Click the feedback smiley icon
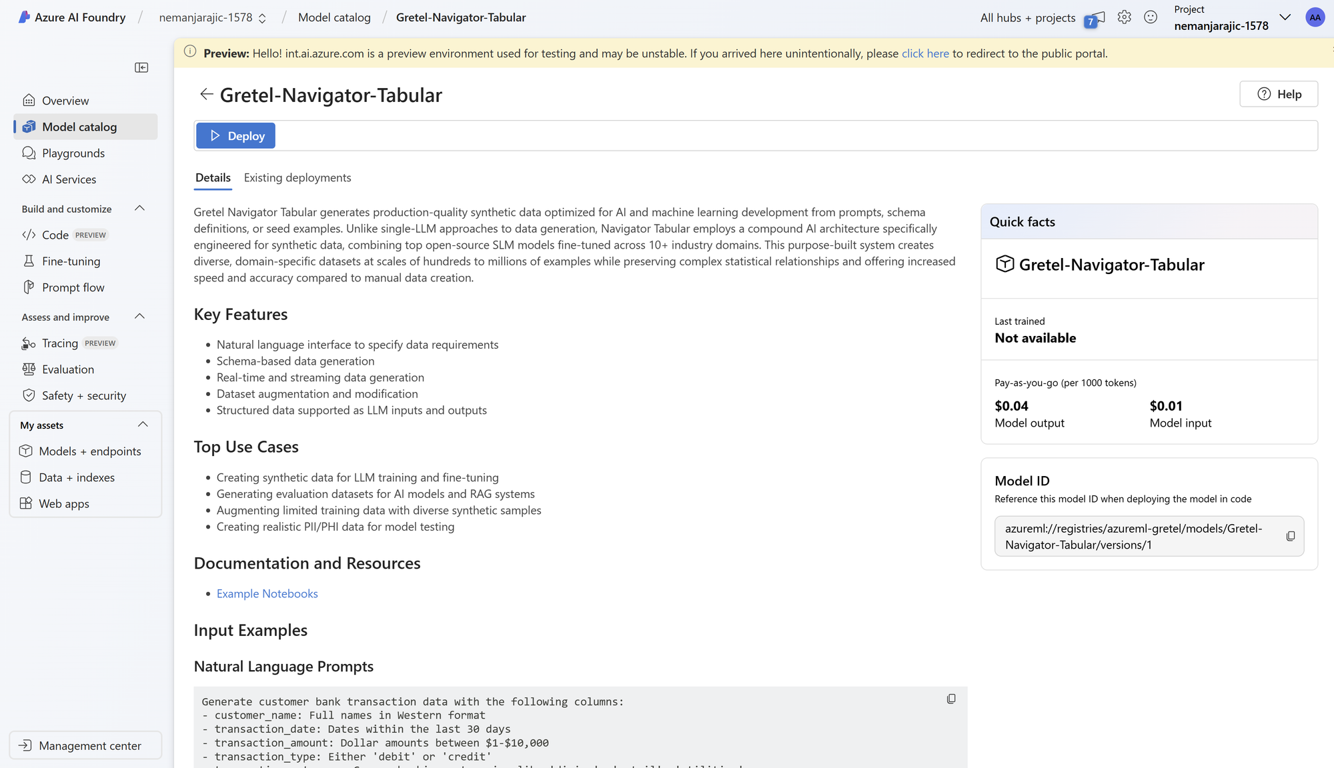The image size is (1334, 768). 1151,17
